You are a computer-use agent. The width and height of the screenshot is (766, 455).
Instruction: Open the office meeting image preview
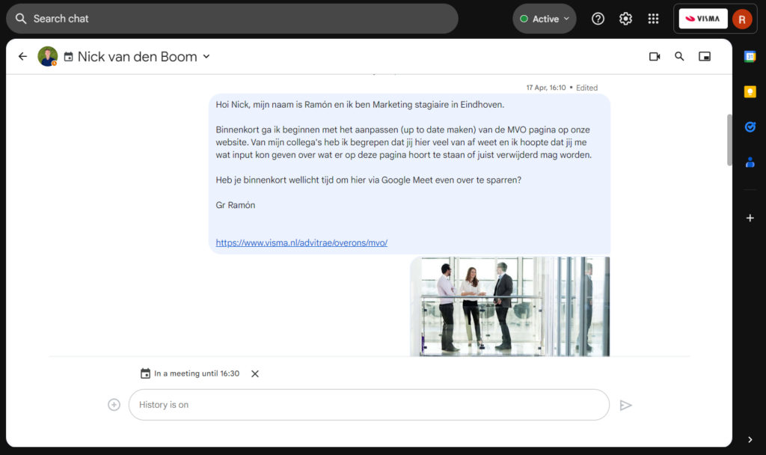click(x=509, y=306)
